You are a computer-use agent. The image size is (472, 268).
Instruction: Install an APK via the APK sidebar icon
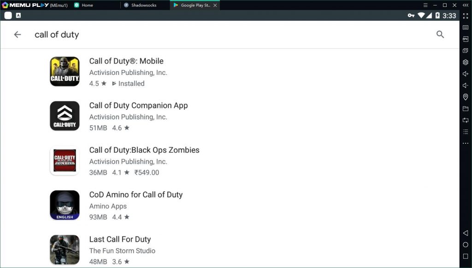pos(465,39)
